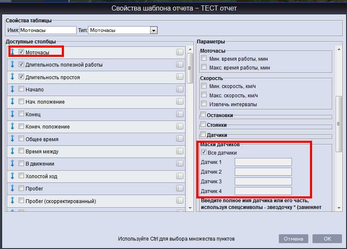Enable the Начало column checkbox
The height and width of the screenshot is (249, 347).
(x=21, y=89)
